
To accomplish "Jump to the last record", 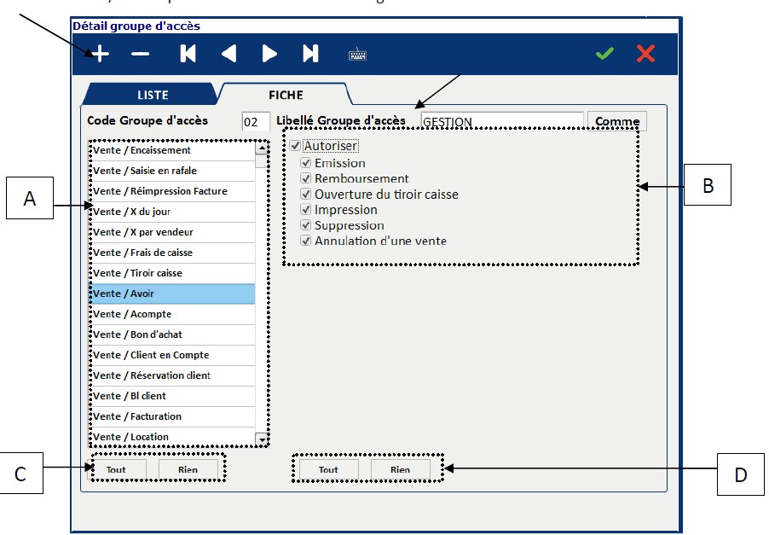I will [310, 55].
